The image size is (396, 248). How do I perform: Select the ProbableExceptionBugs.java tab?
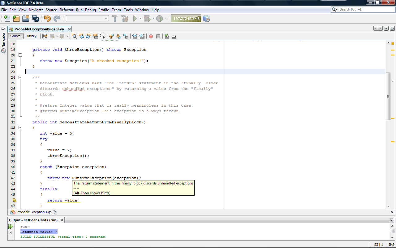(x=39, y=29)
